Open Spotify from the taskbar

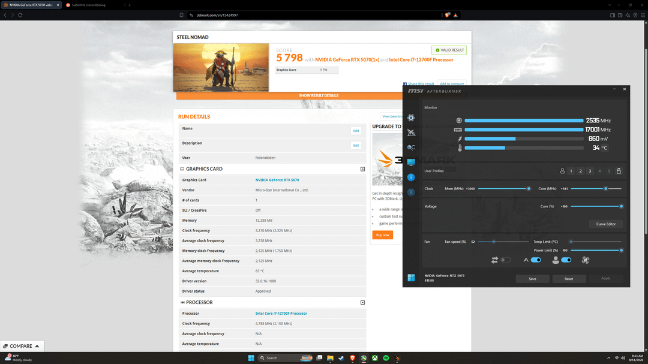[x=386, y=358]
